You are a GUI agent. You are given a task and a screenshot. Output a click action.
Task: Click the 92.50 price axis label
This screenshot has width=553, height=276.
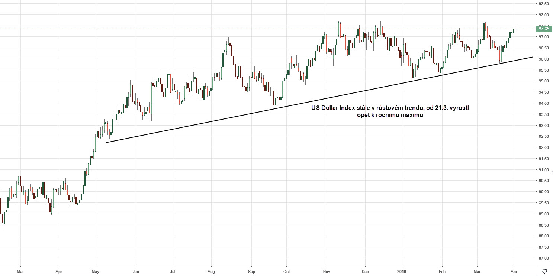tap(543, 137)
